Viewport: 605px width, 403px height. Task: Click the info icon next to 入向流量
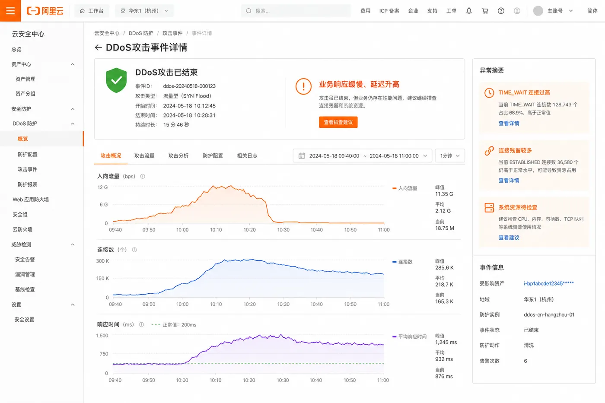143,176
